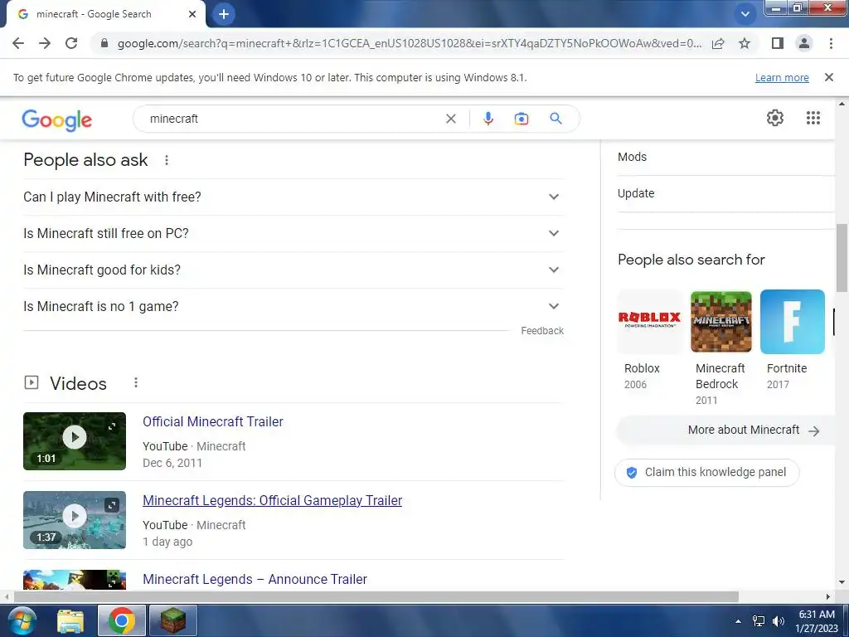The width and height of the screenshot is (849, 637).
Task: Open Minecraft Legends – Announce Trailer link
Action: click(255, 579)
